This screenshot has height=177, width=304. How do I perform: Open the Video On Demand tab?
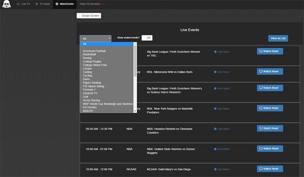[92, 4]
